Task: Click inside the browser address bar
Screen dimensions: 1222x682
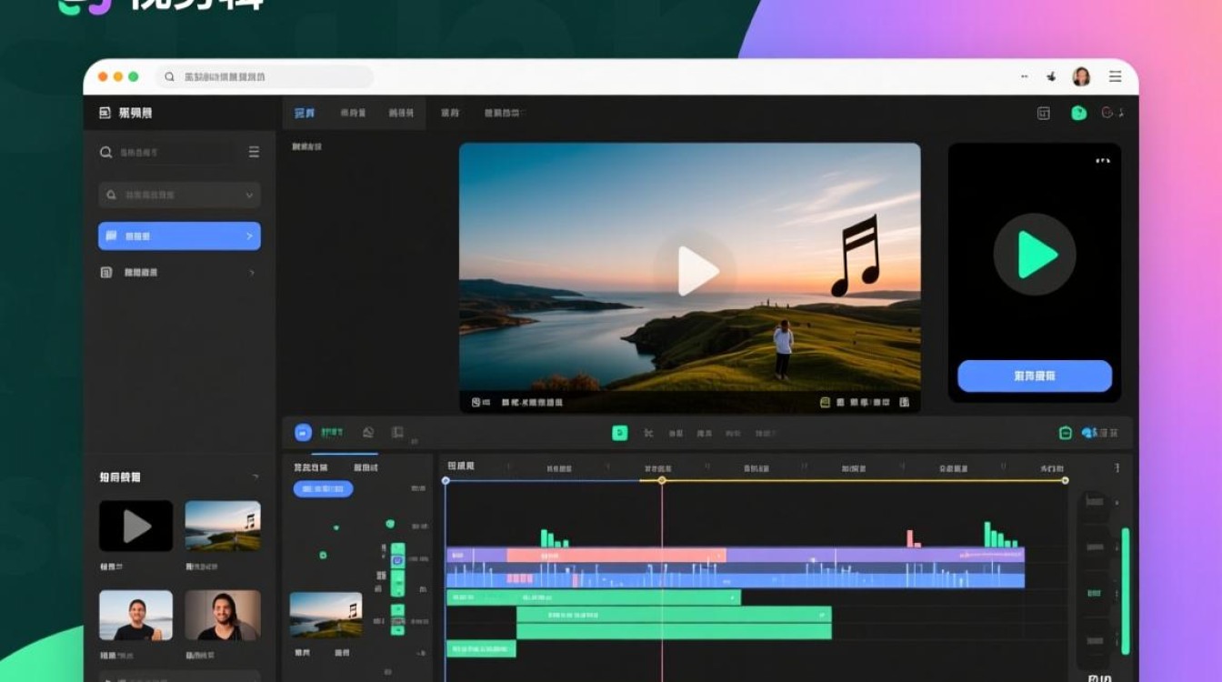Action: 265,77
